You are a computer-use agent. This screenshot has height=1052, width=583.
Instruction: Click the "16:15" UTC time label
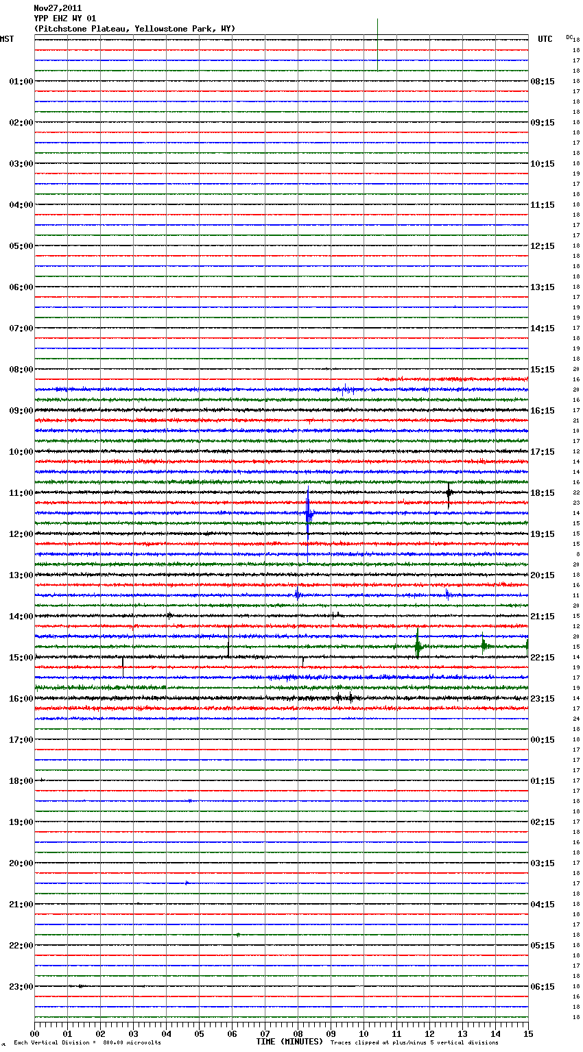point(543,411)
